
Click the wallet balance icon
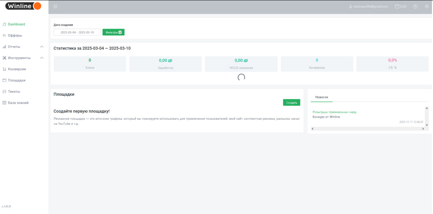pos(397,6)
